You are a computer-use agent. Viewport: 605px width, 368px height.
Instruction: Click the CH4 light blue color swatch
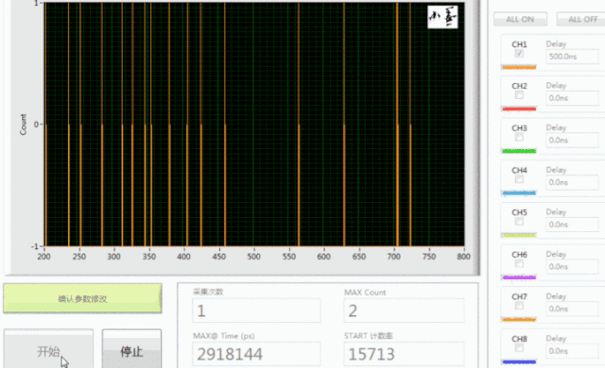pyautogui.click(x=519, y=192)
